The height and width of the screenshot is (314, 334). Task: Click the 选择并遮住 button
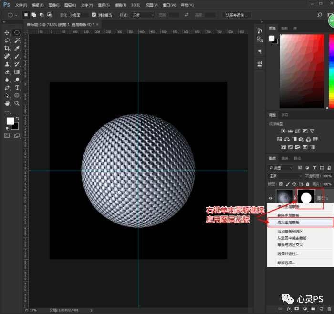coord(237,15)
